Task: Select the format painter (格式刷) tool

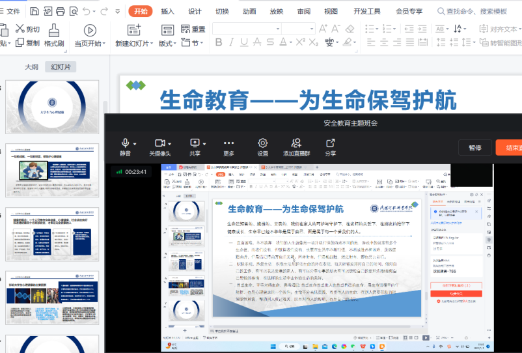Action: coord(54,36)
